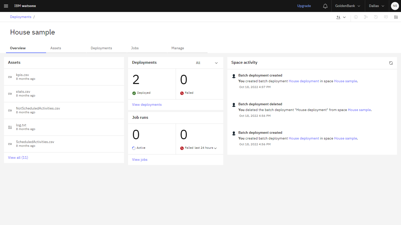Viewport: 401px width, 225px height.
Task: Click the data/assets icon at toolbar end
Action: point(396,17)
